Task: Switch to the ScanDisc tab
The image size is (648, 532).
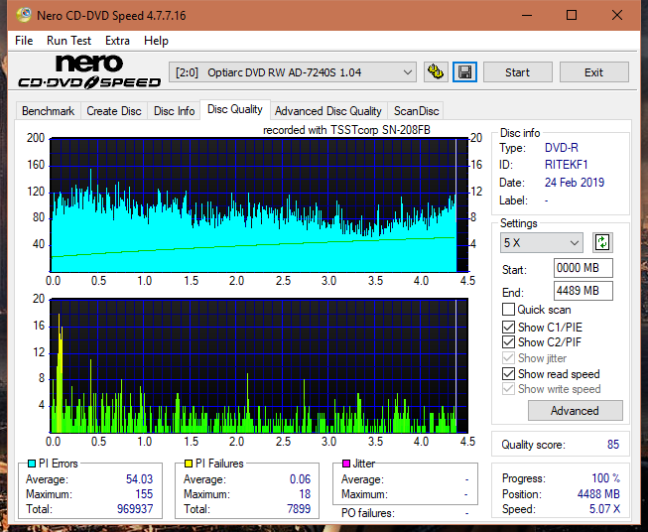Action: click(x=416, y=111)
